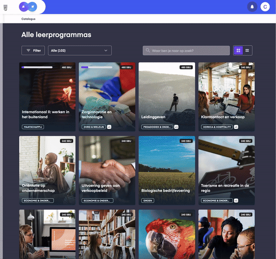
Task: Click the search magnifier icon
Action: (148, 51)
